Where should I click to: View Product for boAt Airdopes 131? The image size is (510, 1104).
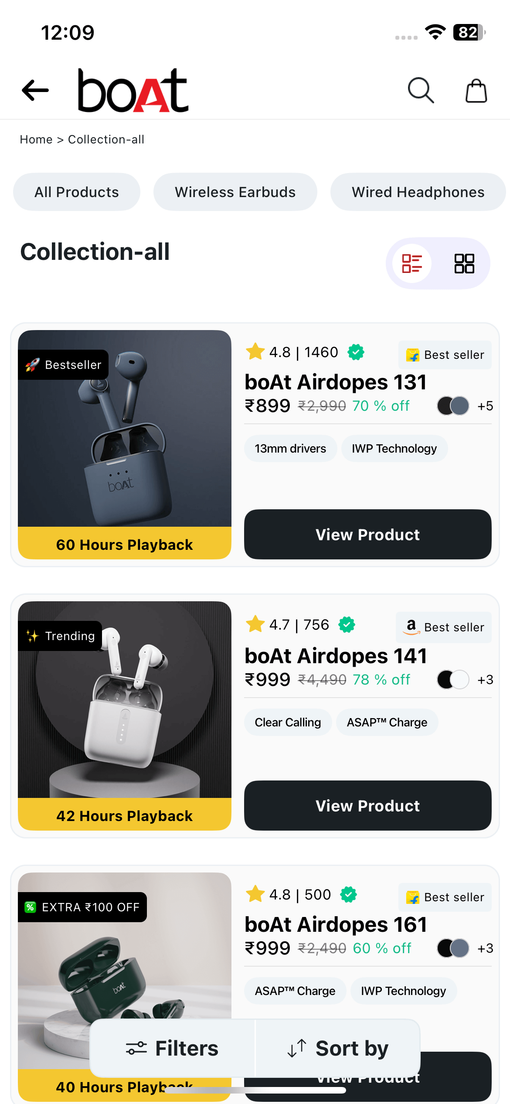[x=367, y=534]
